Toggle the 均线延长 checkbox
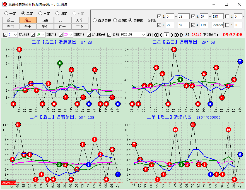This screenshot has height=190, width=246. 89,35
